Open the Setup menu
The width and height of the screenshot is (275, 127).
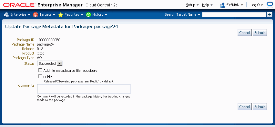point(192,5)
